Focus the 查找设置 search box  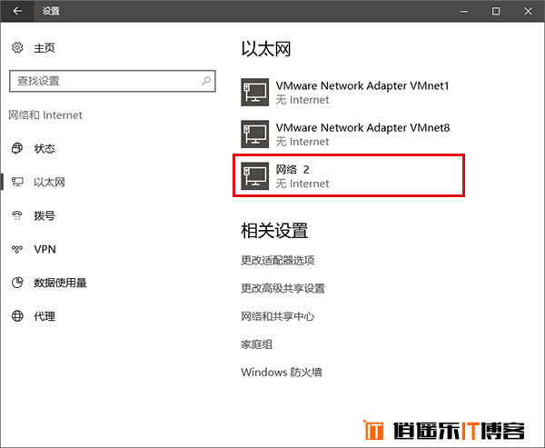tap(113, 81)
